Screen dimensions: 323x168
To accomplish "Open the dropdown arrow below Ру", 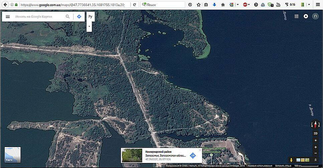I will tap(89, 26).
